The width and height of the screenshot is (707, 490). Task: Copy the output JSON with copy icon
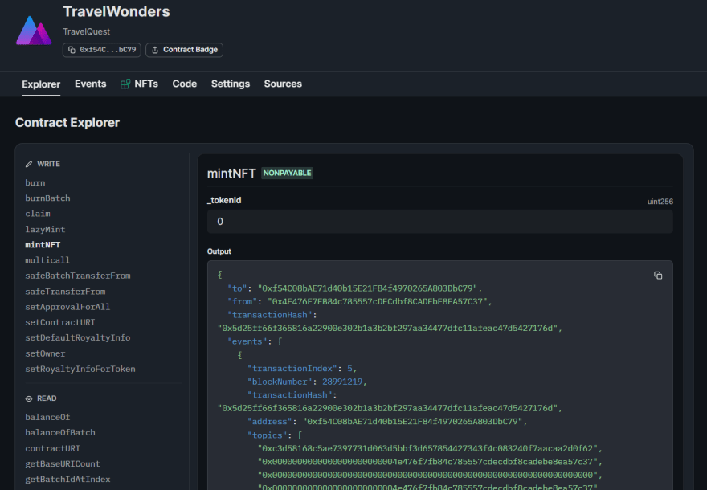[x=658, y=276]
